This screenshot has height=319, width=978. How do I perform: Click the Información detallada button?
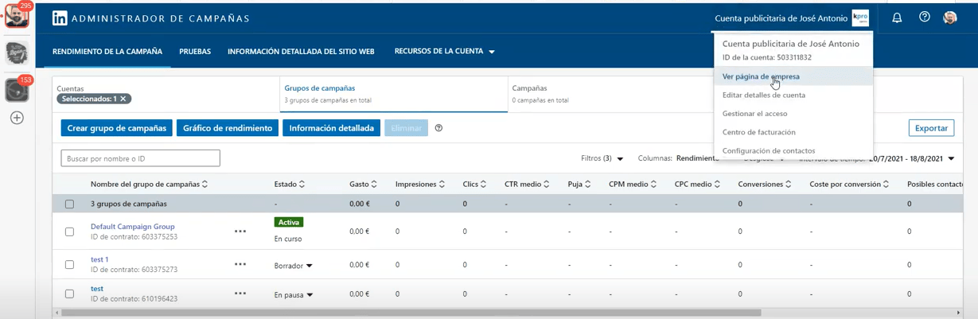(331, 128)
